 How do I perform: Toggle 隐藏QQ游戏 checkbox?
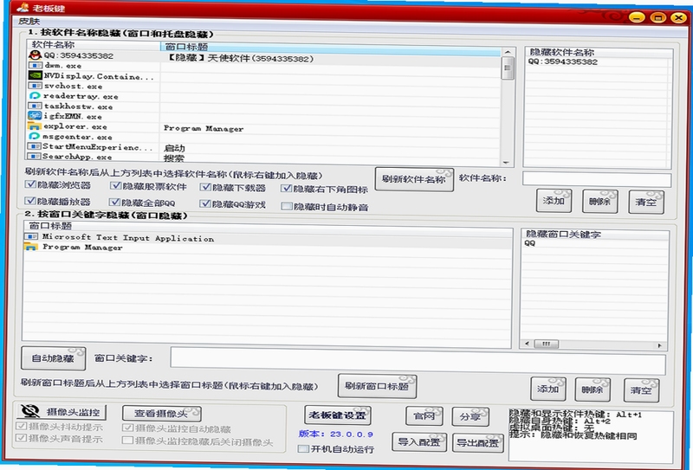[x=205, y=203]
